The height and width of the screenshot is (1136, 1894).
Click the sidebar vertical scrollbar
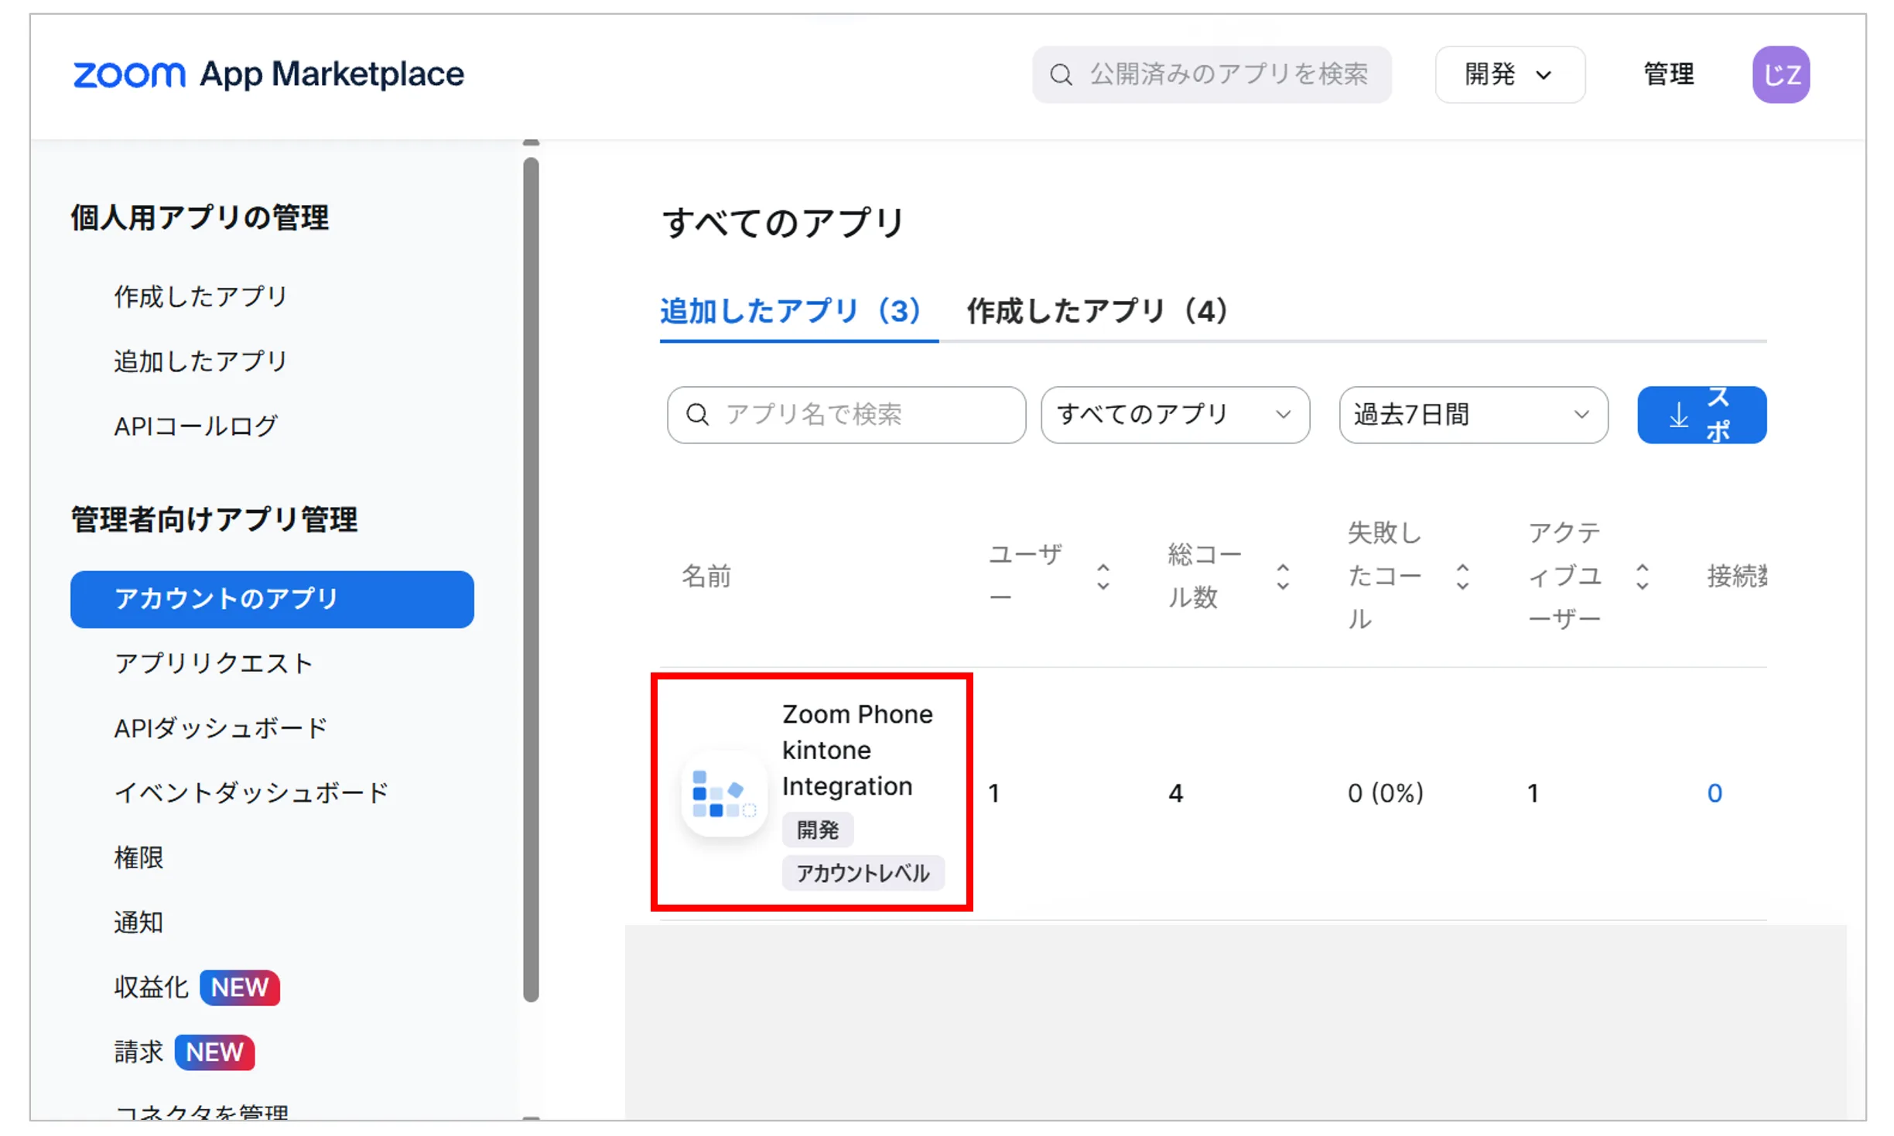pos(531,580)
